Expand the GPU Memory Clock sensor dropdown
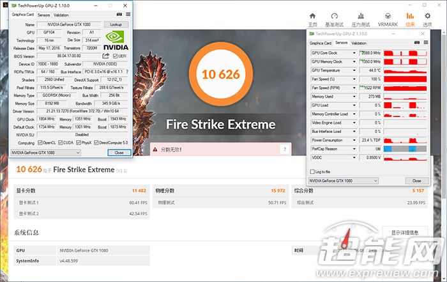Screen dimensions: 447x282 pyautogui.click(x=354, y=61)
